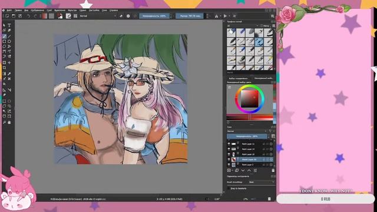Switch to the advanced color selector tab
Image resolution: width=377 pixels, height=212 pixels.
point(263,78)
